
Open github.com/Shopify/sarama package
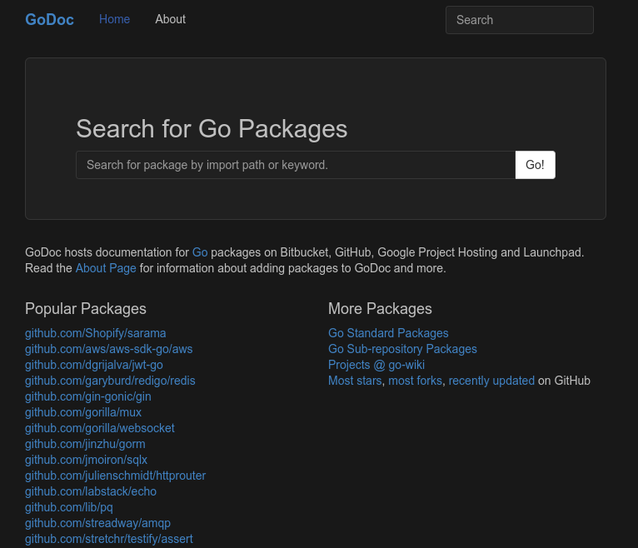coord(96,333)
